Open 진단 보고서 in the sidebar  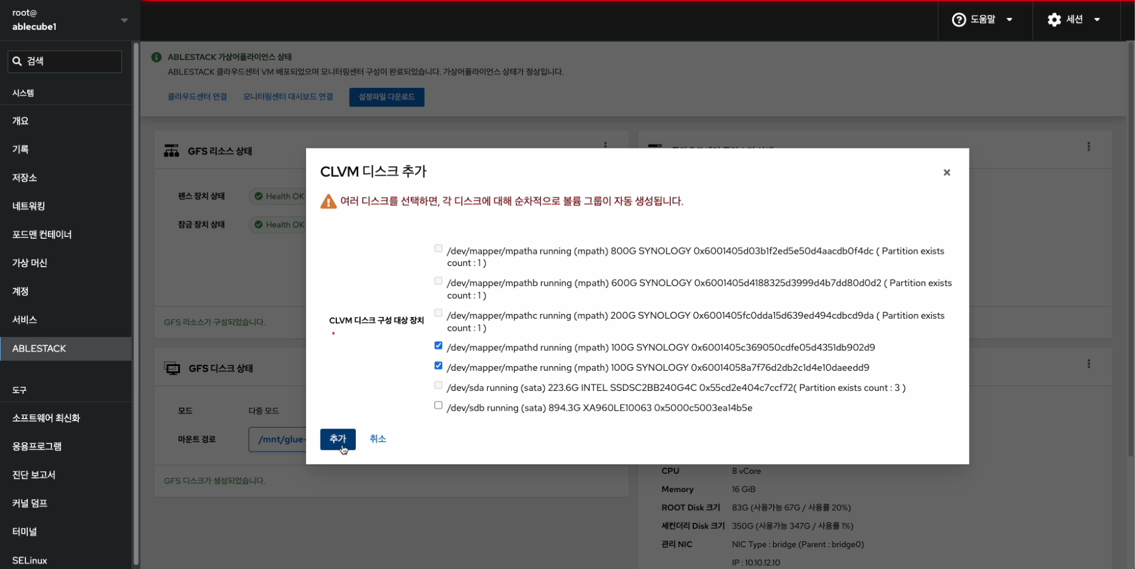[x=65, y=475]
